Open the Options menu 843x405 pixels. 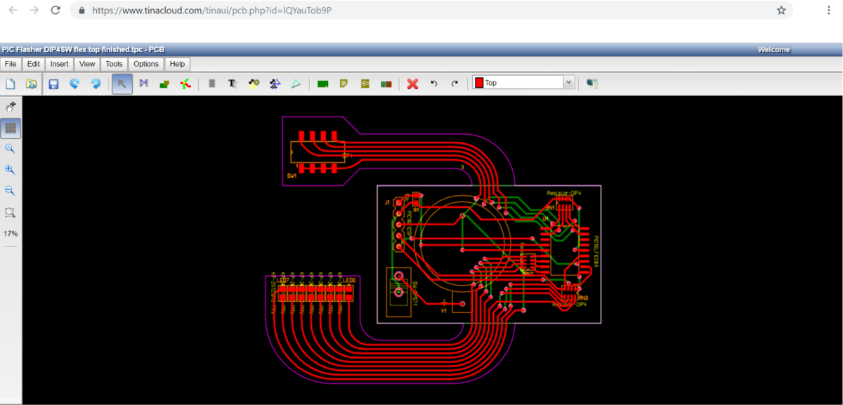pyautogui.click(x=146, y=64)
